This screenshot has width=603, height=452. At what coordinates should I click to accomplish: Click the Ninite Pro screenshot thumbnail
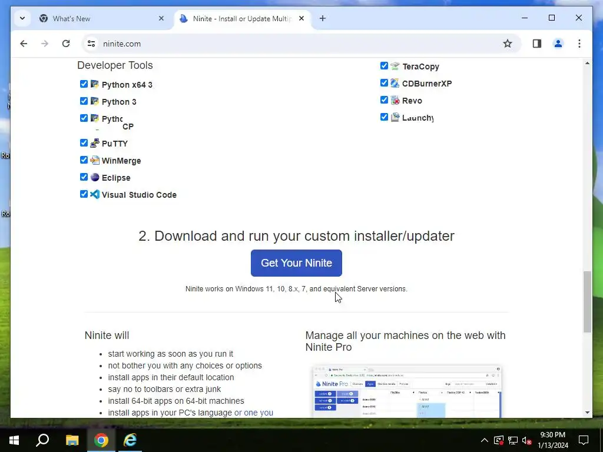(407, 391)
